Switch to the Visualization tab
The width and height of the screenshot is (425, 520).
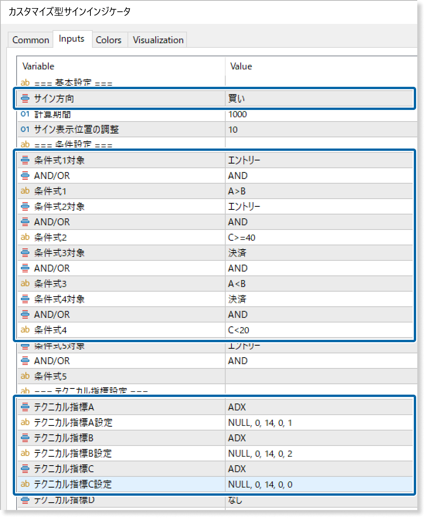(158, 39)
